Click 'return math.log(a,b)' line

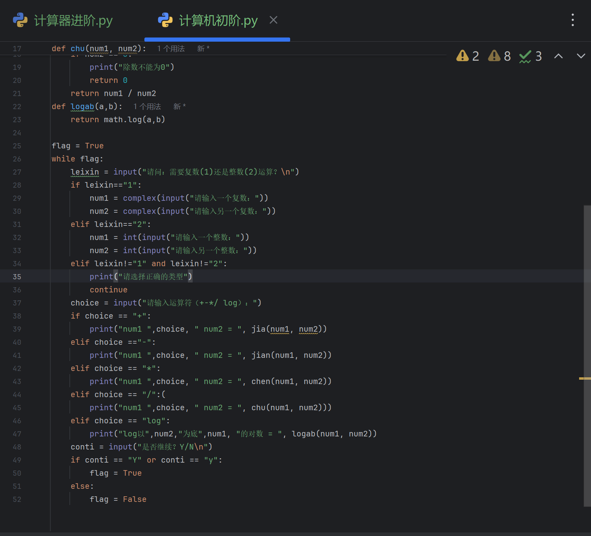point(118,119)
